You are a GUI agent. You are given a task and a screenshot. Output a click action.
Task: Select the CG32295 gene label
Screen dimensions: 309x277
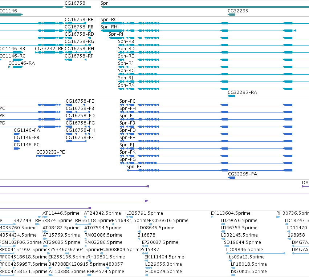click(238, 11)
